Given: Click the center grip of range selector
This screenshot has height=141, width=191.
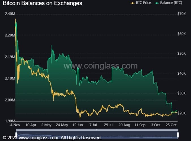Looking at the screenshot, I should pyautogui.click(x=97, y=130).
